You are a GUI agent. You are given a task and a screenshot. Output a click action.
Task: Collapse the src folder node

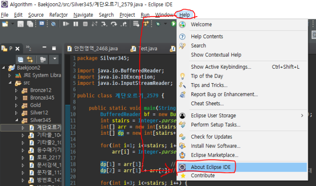coord(10,83)
